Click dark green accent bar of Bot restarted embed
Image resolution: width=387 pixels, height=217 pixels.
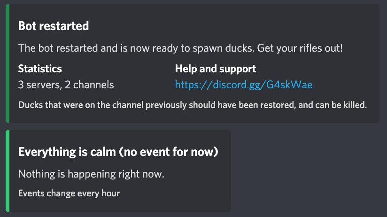8,63
